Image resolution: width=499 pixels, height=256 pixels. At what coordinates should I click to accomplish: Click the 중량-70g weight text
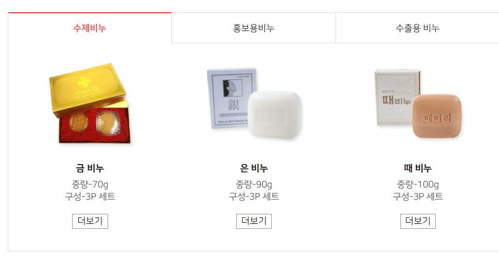click(90, 184)
